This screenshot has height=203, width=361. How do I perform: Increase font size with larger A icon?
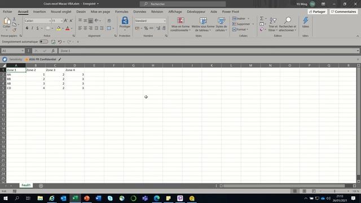click(x=65, y=21)
